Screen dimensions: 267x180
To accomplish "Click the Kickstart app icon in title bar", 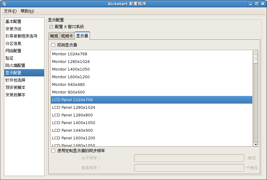I will [x=4, y=4].
